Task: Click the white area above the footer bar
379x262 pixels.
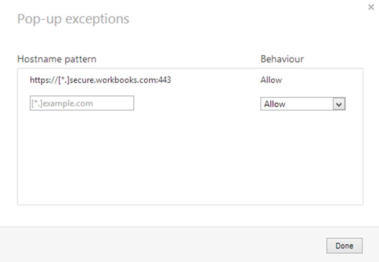Action: coord(189,216)
